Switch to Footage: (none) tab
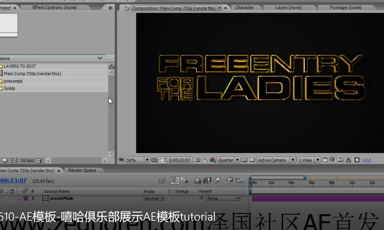The width and height of the screenshot is (384, 230). tap(346, 8)
